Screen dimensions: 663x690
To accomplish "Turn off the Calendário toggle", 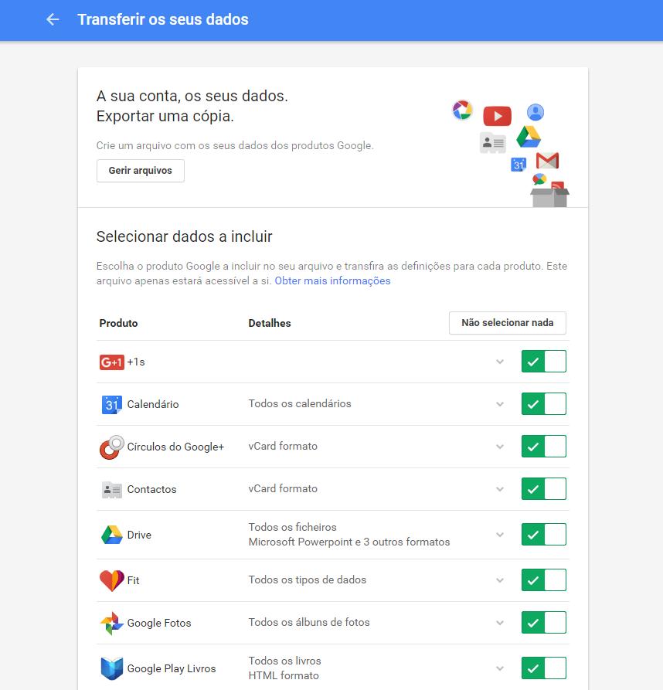I will tap(543, 404).
